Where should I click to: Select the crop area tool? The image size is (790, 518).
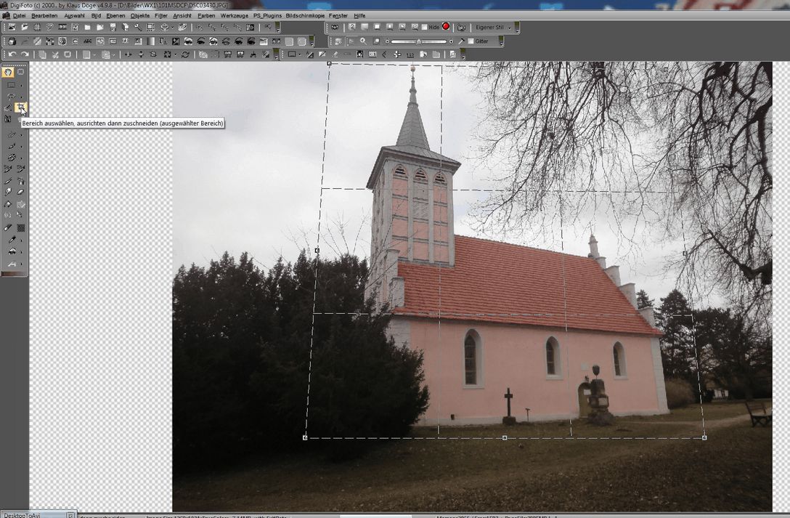(21, 108)
